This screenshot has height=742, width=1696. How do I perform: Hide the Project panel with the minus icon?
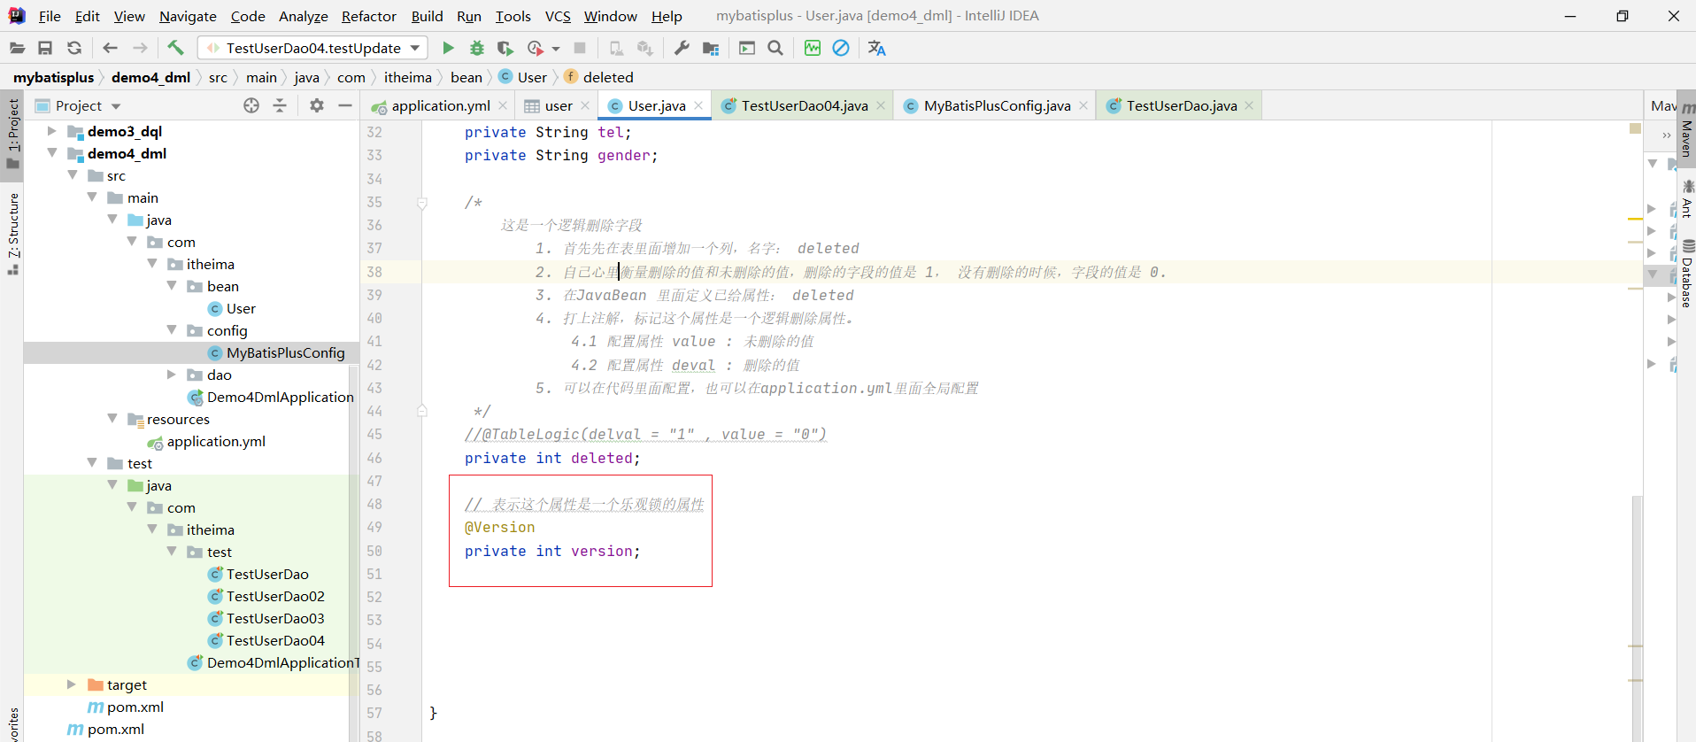[x=345, y=105]
